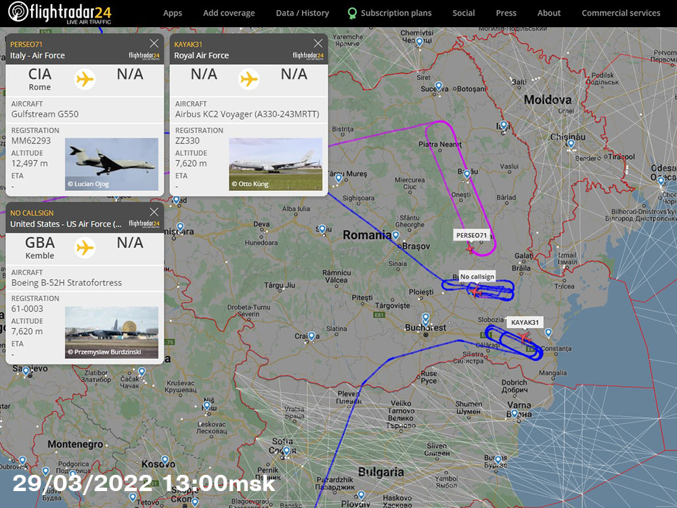677x508 pixels.
Task: Open the B-52H Stratofortress photo thumbnail
Action: coord(112,333)
